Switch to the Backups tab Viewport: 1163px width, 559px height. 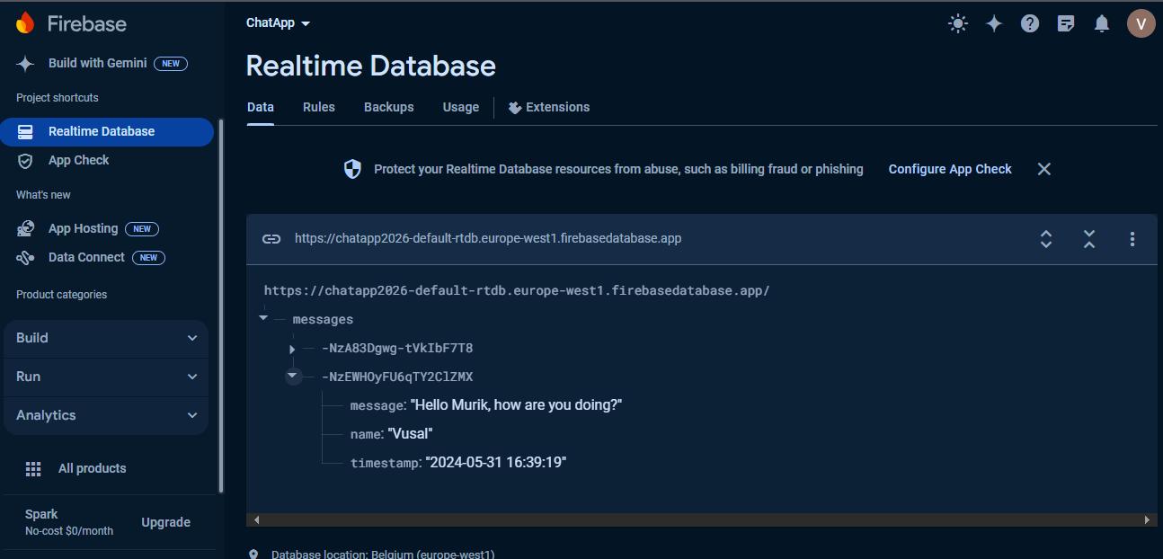pos(388,107)
